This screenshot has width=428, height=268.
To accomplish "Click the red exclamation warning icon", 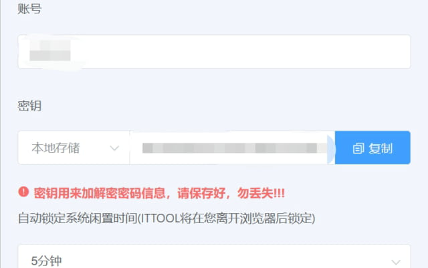I will [x=23, y=192].
